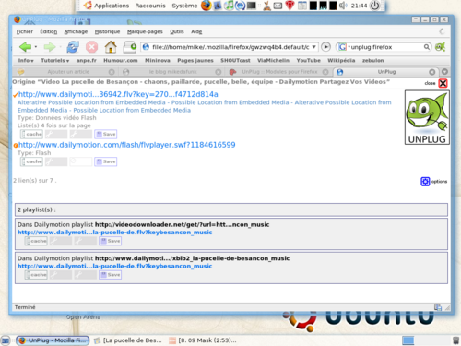The image size is (461, 346).
Task: Close the 'le blog mikedafunk' tab
Action: pos(218,72)
